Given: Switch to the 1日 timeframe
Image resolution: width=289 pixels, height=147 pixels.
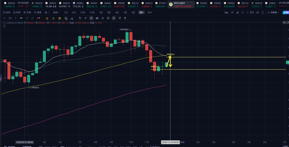Looking at the screenshot, I should coord(125,12).
